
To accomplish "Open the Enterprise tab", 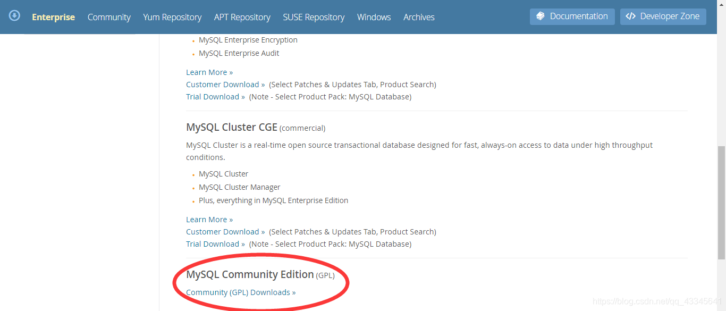I will [x=53, y=17].
